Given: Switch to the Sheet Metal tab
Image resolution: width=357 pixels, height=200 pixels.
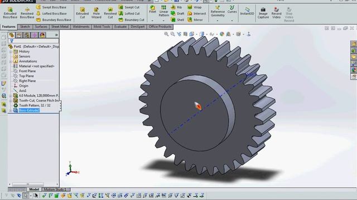Looking at the screenshot, I should 60,27.
